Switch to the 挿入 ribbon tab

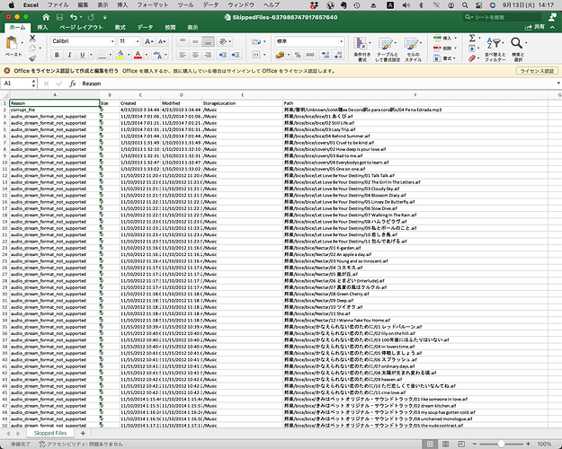point(42,28)
